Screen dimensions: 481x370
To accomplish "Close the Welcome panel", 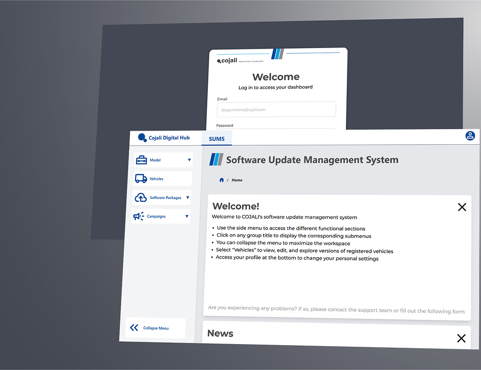I will click(462, 207).
